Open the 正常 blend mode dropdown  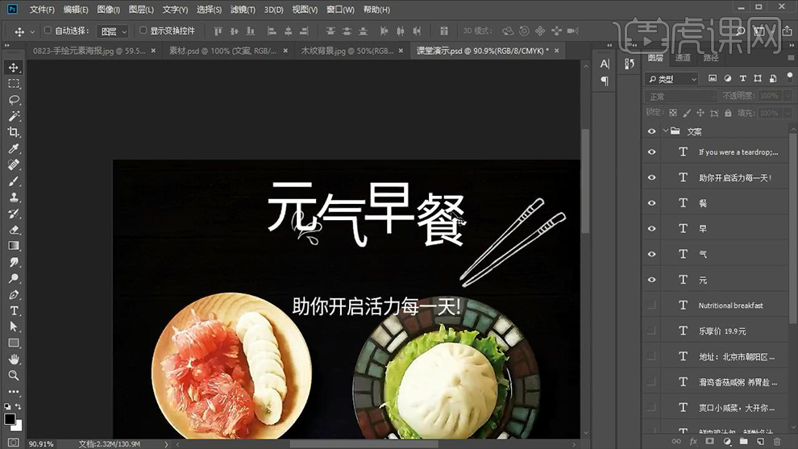pos(681,96)
